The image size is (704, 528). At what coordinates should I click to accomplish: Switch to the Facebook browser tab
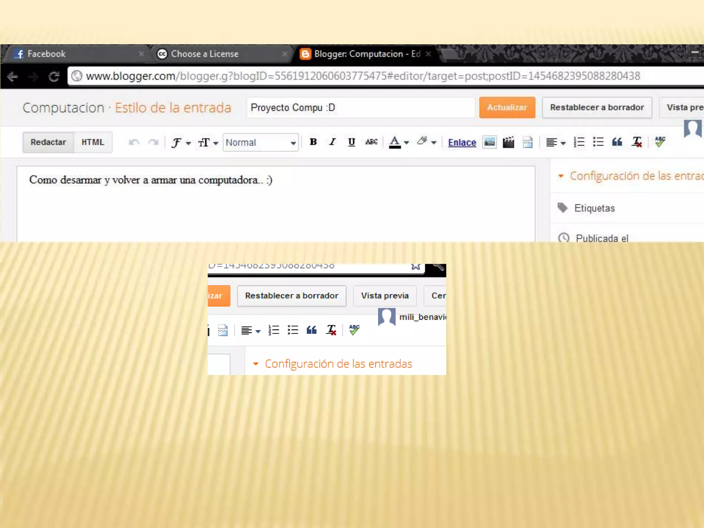click(x=46, y=54)
